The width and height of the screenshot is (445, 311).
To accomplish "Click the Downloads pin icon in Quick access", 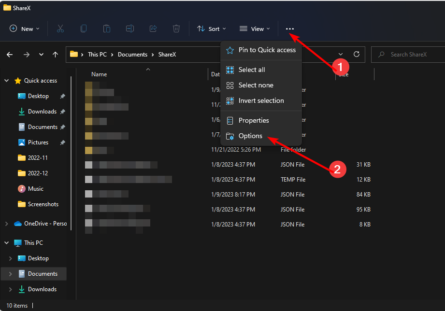I will 62,112.
